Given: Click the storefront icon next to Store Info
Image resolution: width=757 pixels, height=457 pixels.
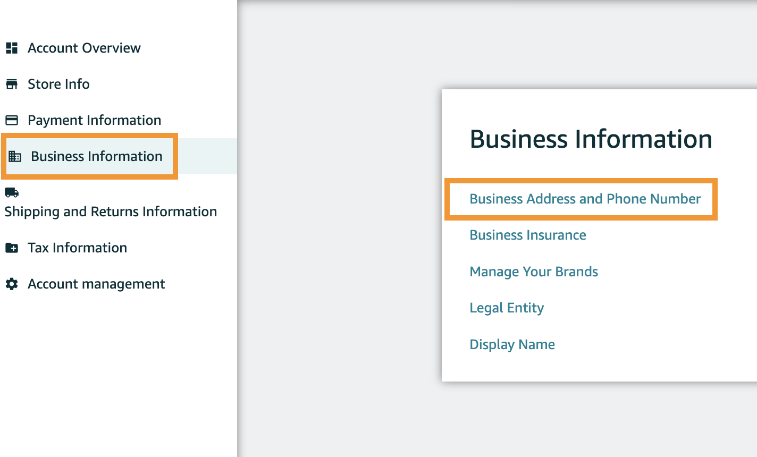Looking at the screenshot, I should pos(12,84).
